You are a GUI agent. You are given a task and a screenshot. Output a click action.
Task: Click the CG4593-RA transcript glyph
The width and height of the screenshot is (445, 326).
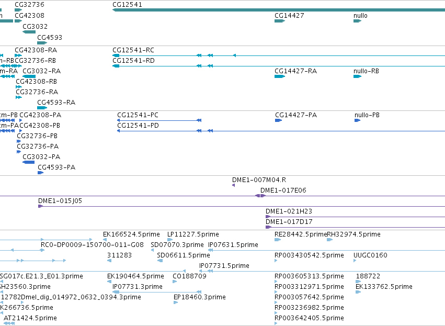point(42,108)
